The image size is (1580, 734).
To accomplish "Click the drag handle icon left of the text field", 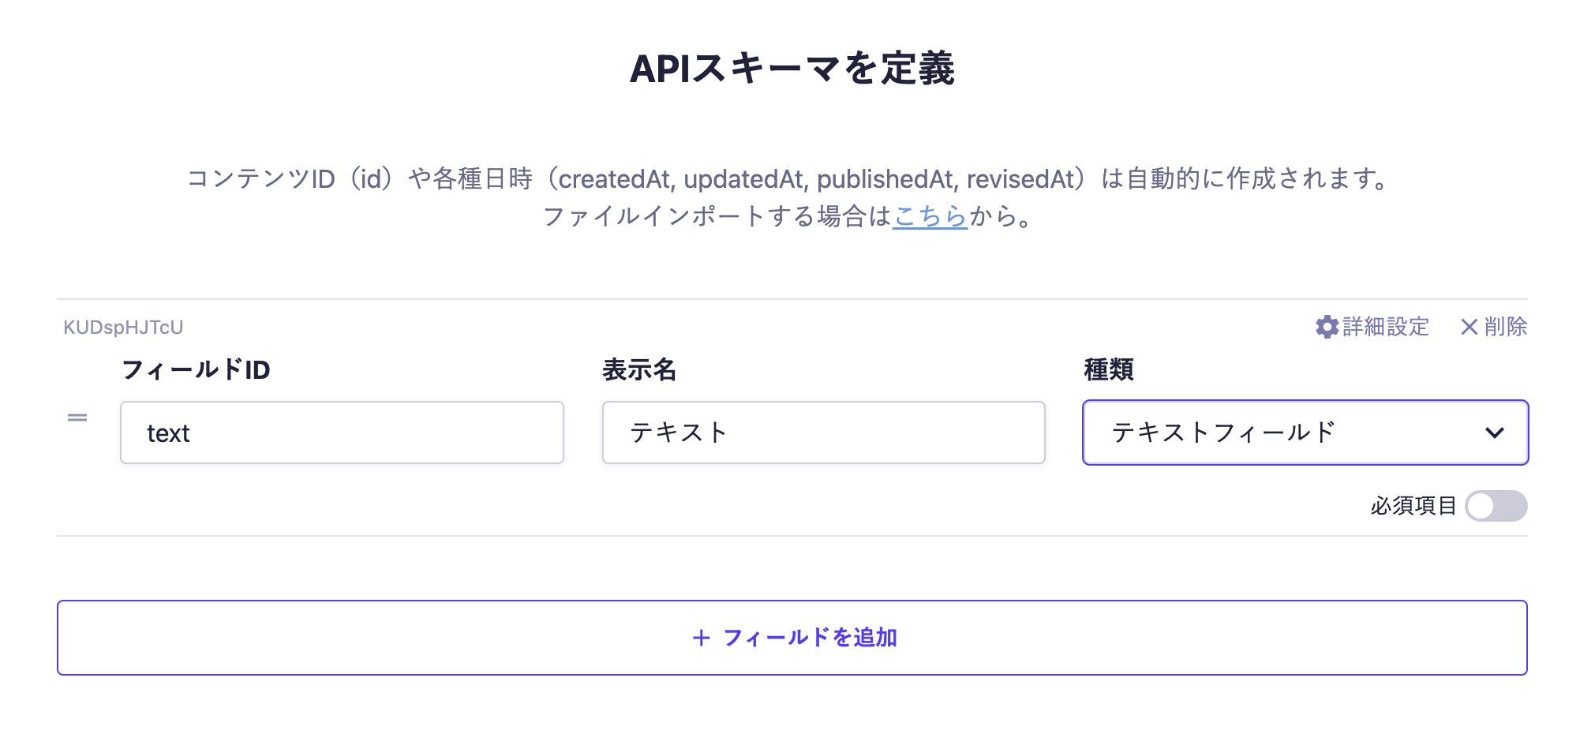I will coord(77,418).
